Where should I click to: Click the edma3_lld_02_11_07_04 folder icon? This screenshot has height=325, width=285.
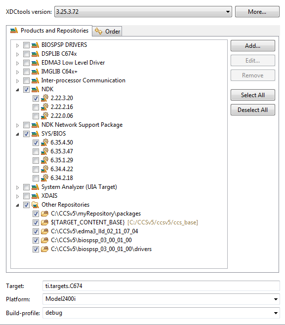click(x=44, y=231)
